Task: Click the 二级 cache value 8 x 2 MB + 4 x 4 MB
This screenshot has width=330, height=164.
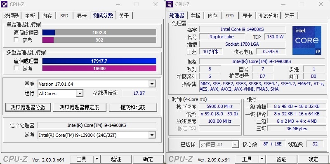Action: tap(297, 121)
